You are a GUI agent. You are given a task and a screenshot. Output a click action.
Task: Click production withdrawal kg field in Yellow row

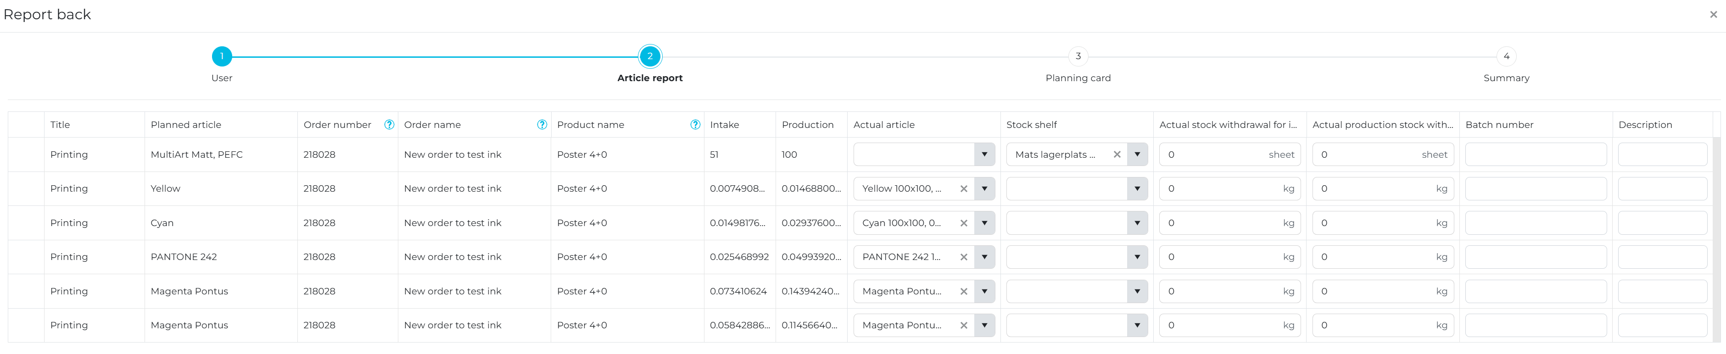tap(1374, 189)
